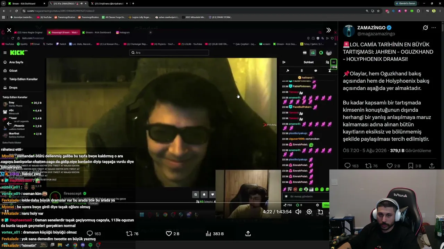Close the X media viewer
The height and width of the screenshot is (249, 444).
coord(9,30)
